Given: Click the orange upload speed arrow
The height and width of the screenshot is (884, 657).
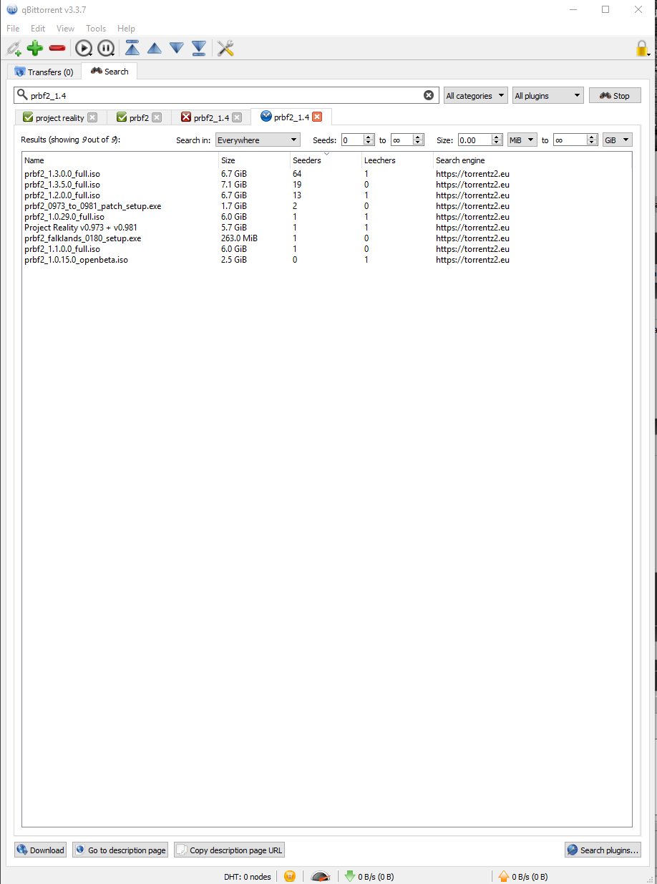Looking at the screenshot, I should pos(504,876).
